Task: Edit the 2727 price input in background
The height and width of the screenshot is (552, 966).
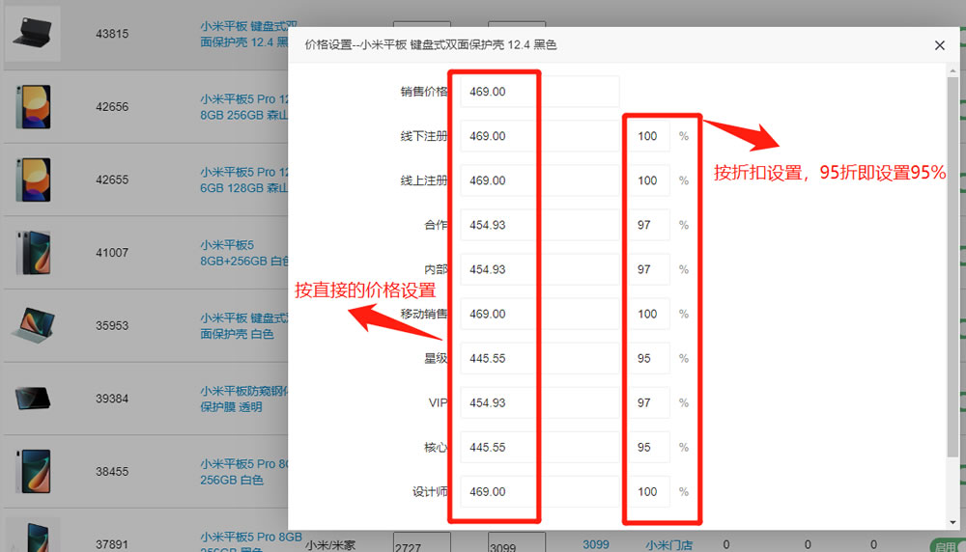Action: (x=422, y=542)
